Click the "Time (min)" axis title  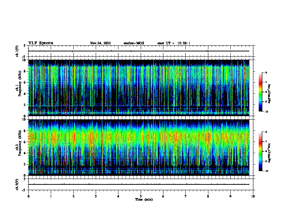144,200
